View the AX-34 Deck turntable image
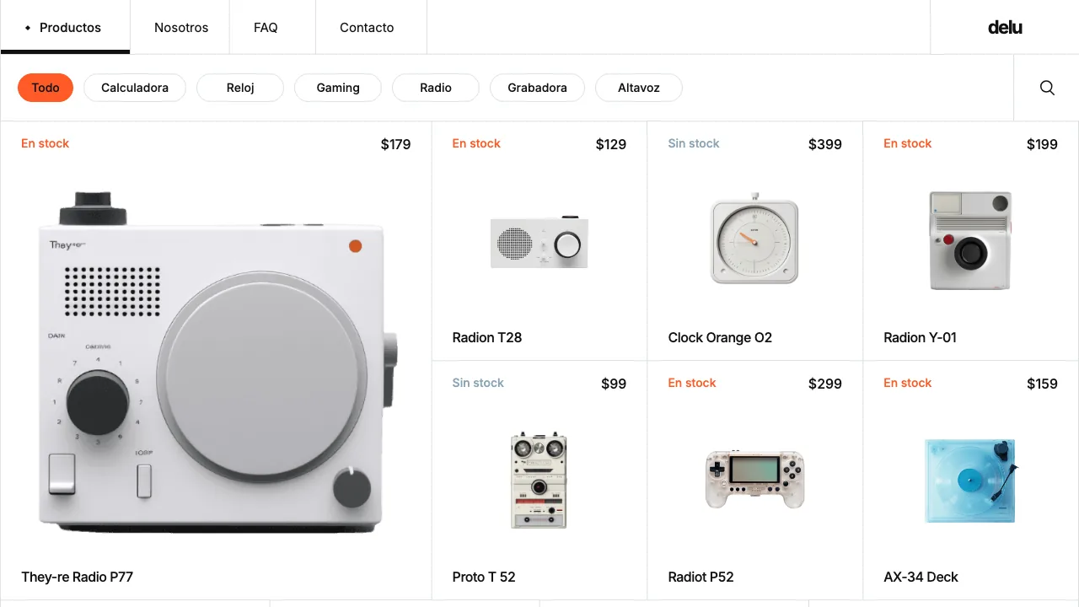This screenshot has height=607, width=1079. 970,481
